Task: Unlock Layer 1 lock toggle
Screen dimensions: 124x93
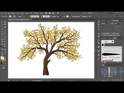Action: click(104, 76)
